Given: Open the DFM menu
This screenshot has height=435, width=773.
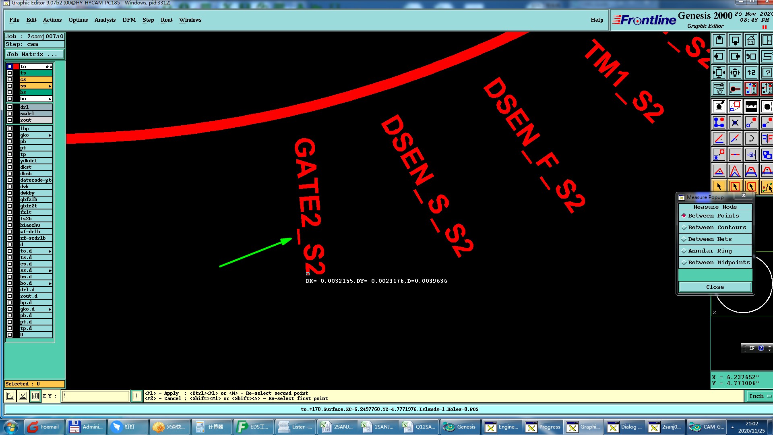Looking at the screenshot, I should 129,20.
